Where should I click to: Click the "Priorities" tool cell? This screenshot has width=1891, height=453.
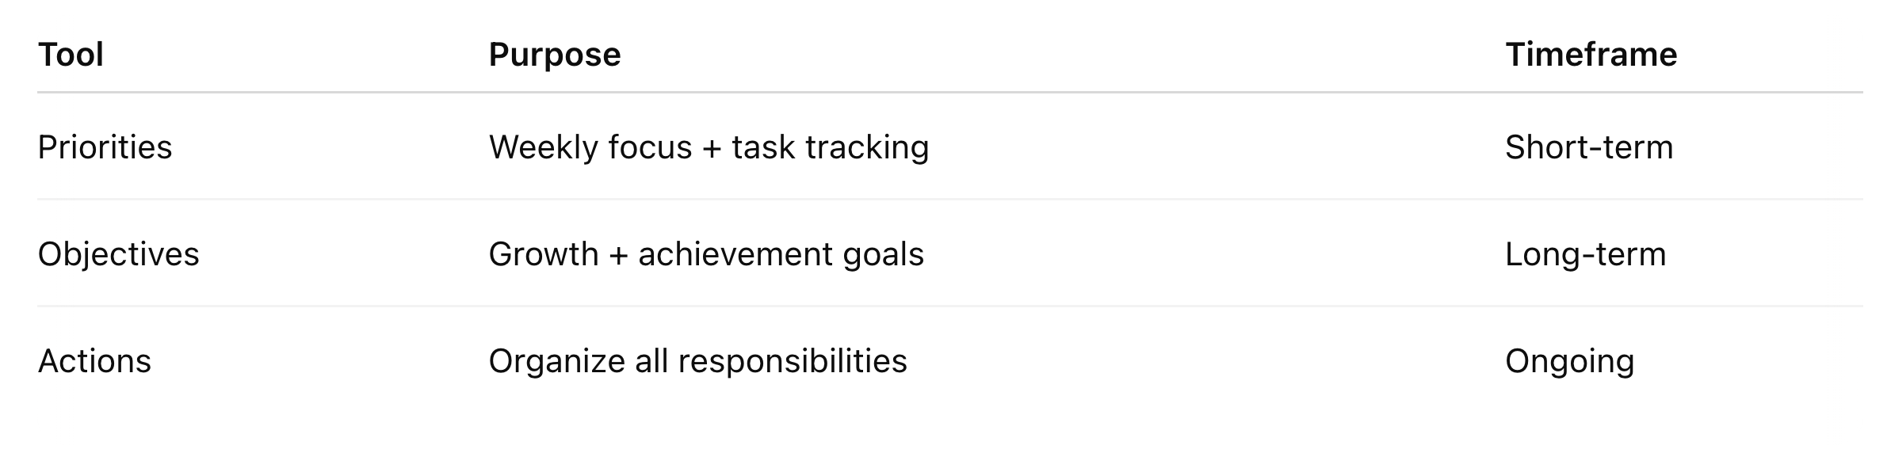tap(105, 147)
